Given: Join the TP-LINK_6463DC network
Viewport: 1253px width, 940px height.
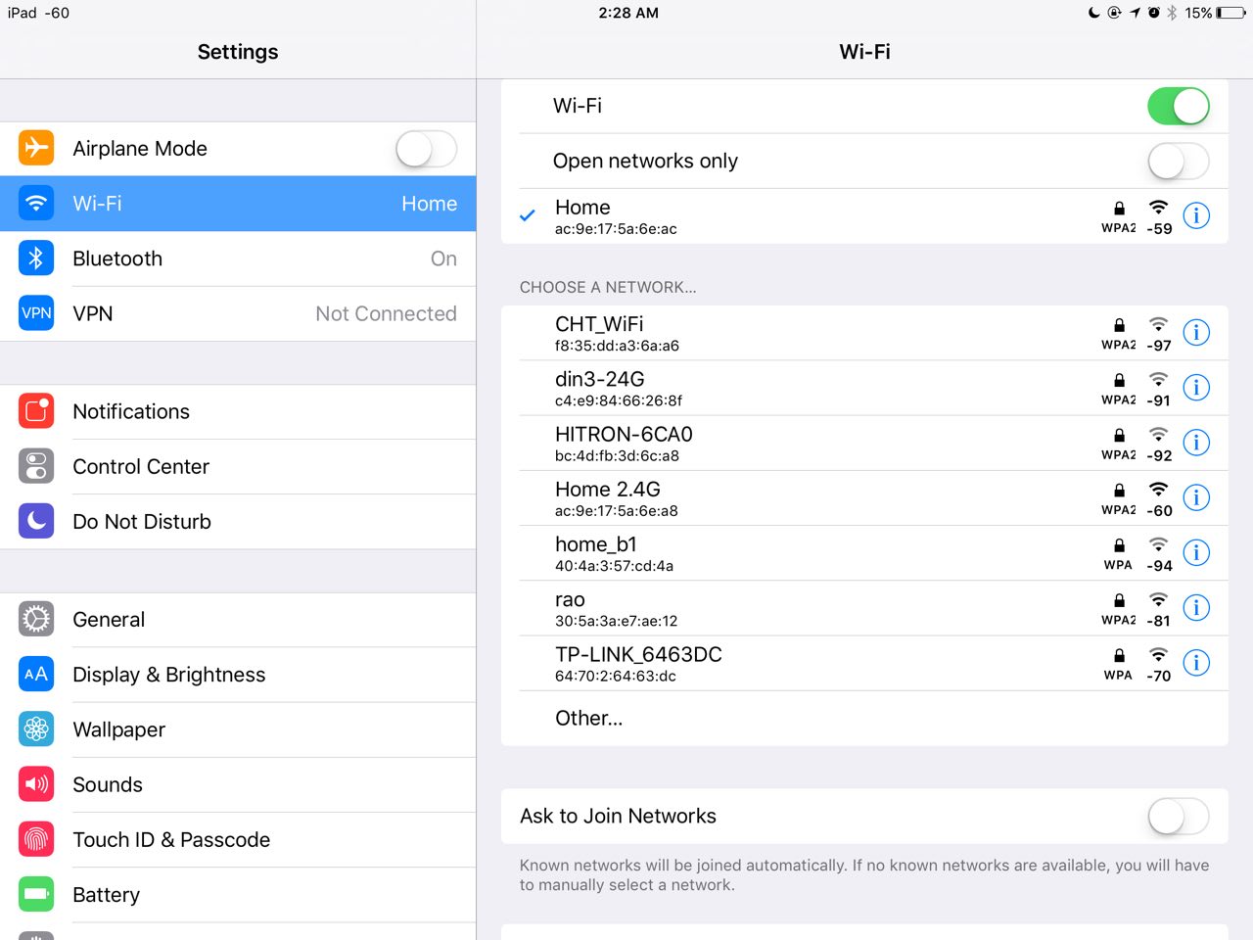Looking at the screenshot, I should 864,663.
